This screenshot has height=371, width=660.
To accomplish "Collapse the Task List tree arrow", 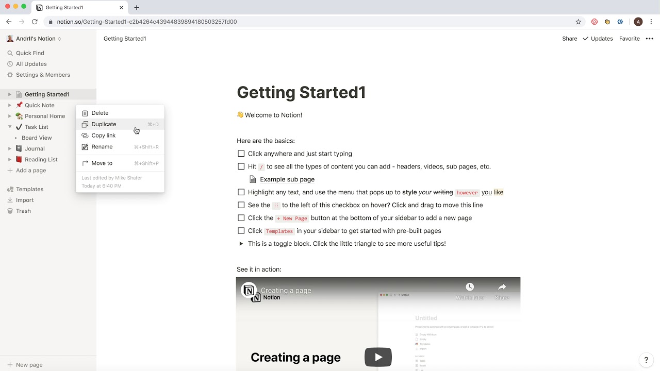I will pos(9,127).
